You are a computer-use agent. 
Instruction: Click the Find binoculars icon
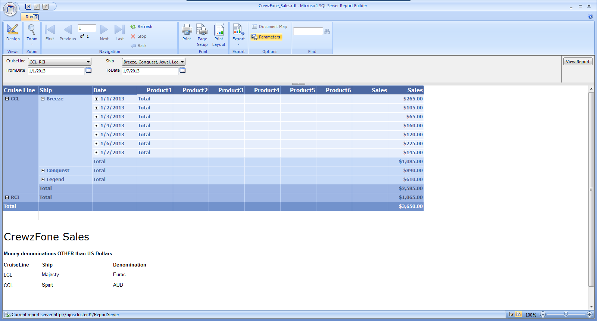point(327,31)
